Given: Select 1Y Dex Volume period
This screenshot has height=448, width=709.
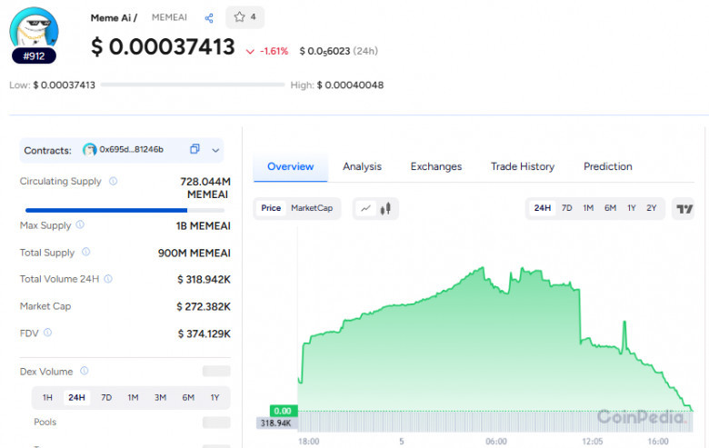Looking at the screenshot, I should [215, 397].
